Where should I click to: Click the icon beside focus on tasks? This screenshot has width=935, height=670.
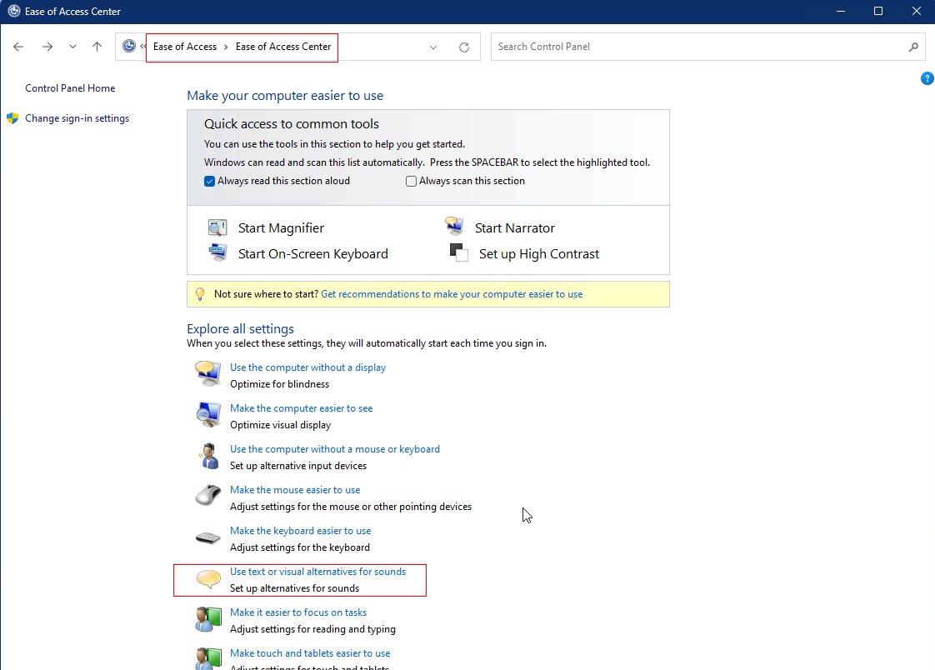208,618
